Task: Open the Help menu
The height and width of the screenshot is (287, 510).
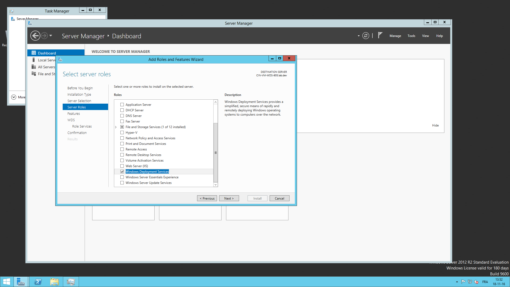Action: point(439,36)
